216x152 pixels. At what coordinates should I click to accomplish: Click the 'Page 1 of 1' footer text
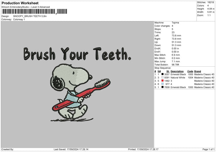coord(208,149)
